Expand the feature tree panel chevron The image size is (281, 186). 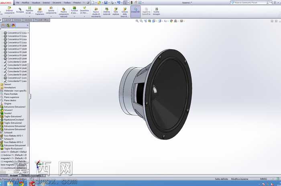tap(28, 25)
